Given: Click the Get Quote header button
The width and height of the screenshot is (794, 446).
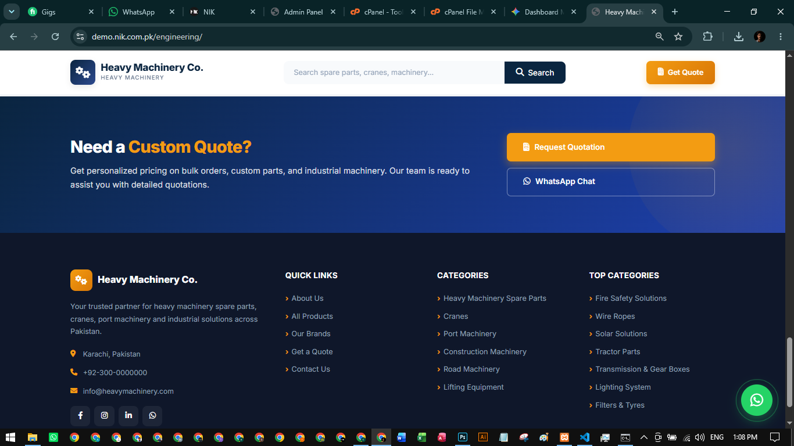Looking at the screenshot, I should tap(681, 73).
